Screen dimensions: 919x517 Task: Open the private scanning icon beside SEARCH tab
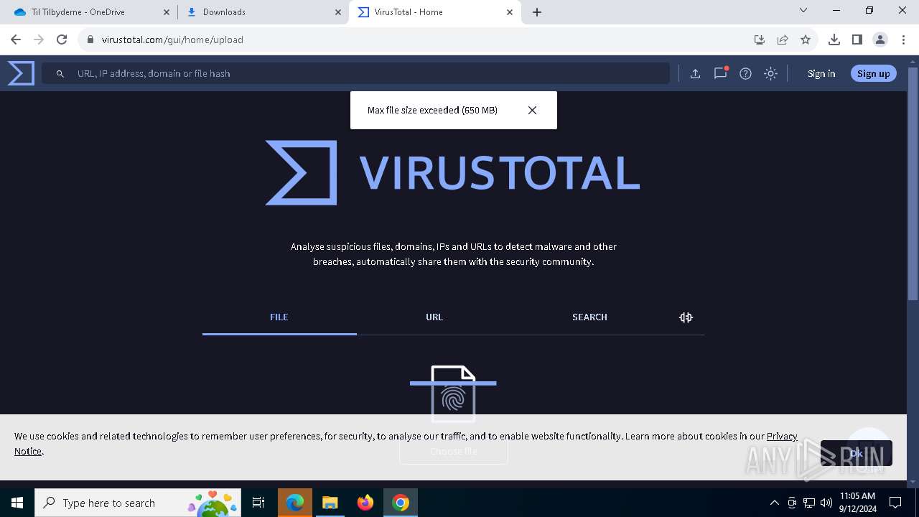pos(686,317)
